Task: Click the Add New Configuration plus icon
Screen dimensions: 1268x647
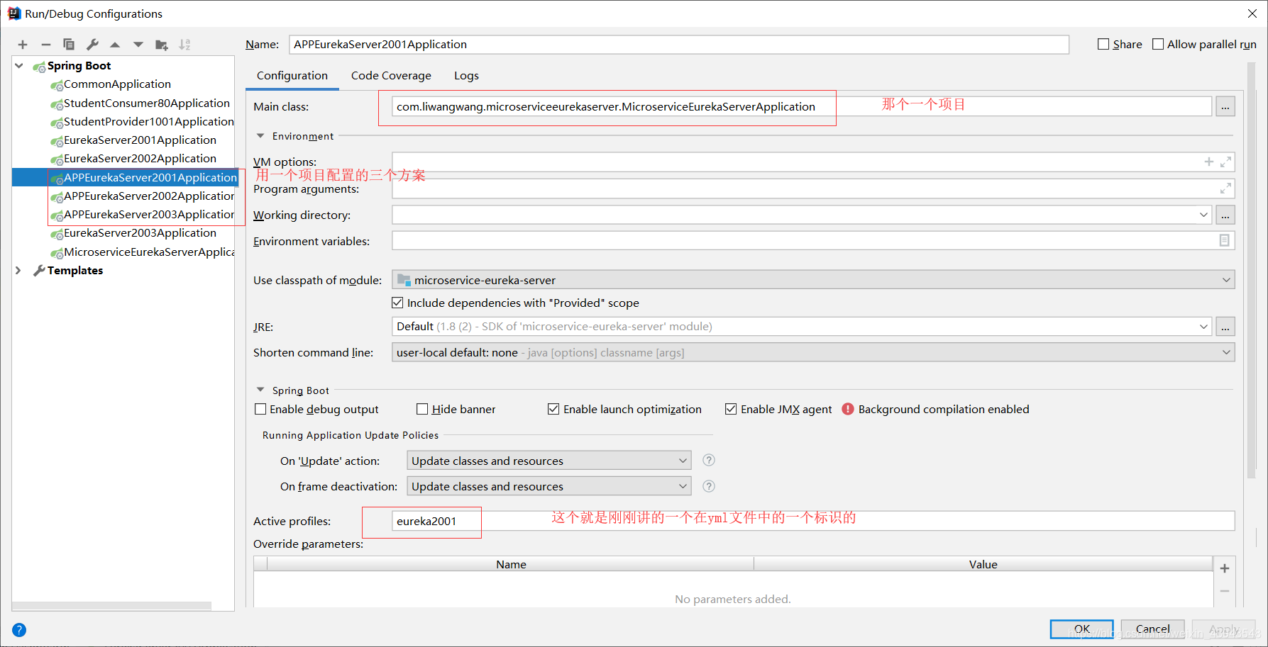Action: tap(23, 45)
